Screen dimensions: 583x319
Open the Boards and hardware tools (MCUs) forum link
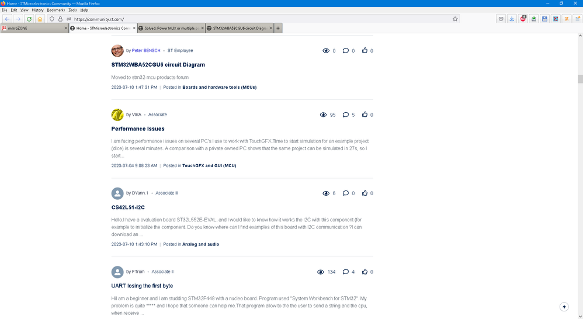220,88
